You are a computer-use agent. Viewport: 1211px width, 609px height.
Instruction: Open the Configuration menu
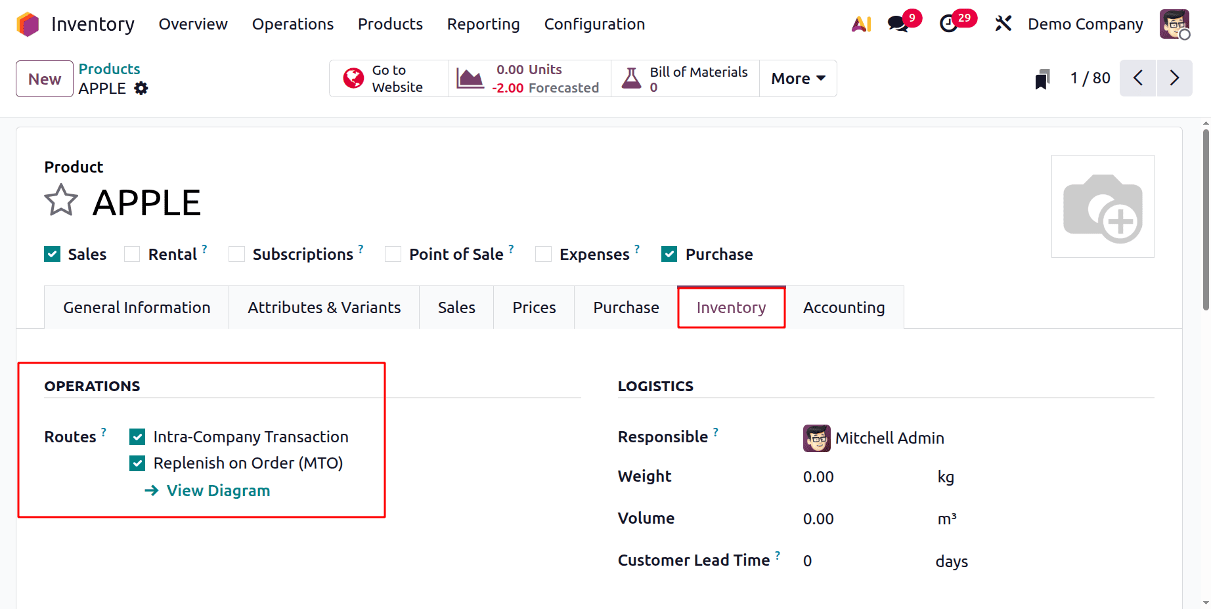(x=593, y=24)
